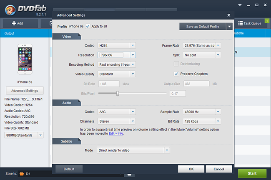271x180 pixels.
Task: Open the Task Queue list icon
Action: [240, 23]
